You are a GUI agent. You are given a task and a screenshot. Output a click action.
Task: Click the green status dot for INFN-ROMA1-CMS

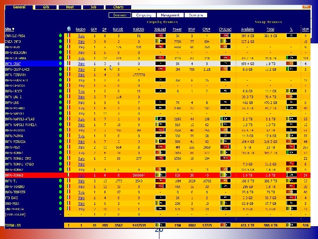(61, 158)
